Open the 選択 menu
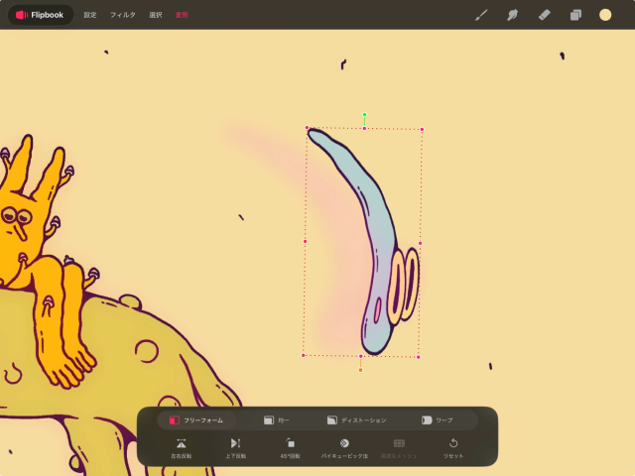Image resolution: width=635 pixels, height=476 pixels. click(156, 15)
